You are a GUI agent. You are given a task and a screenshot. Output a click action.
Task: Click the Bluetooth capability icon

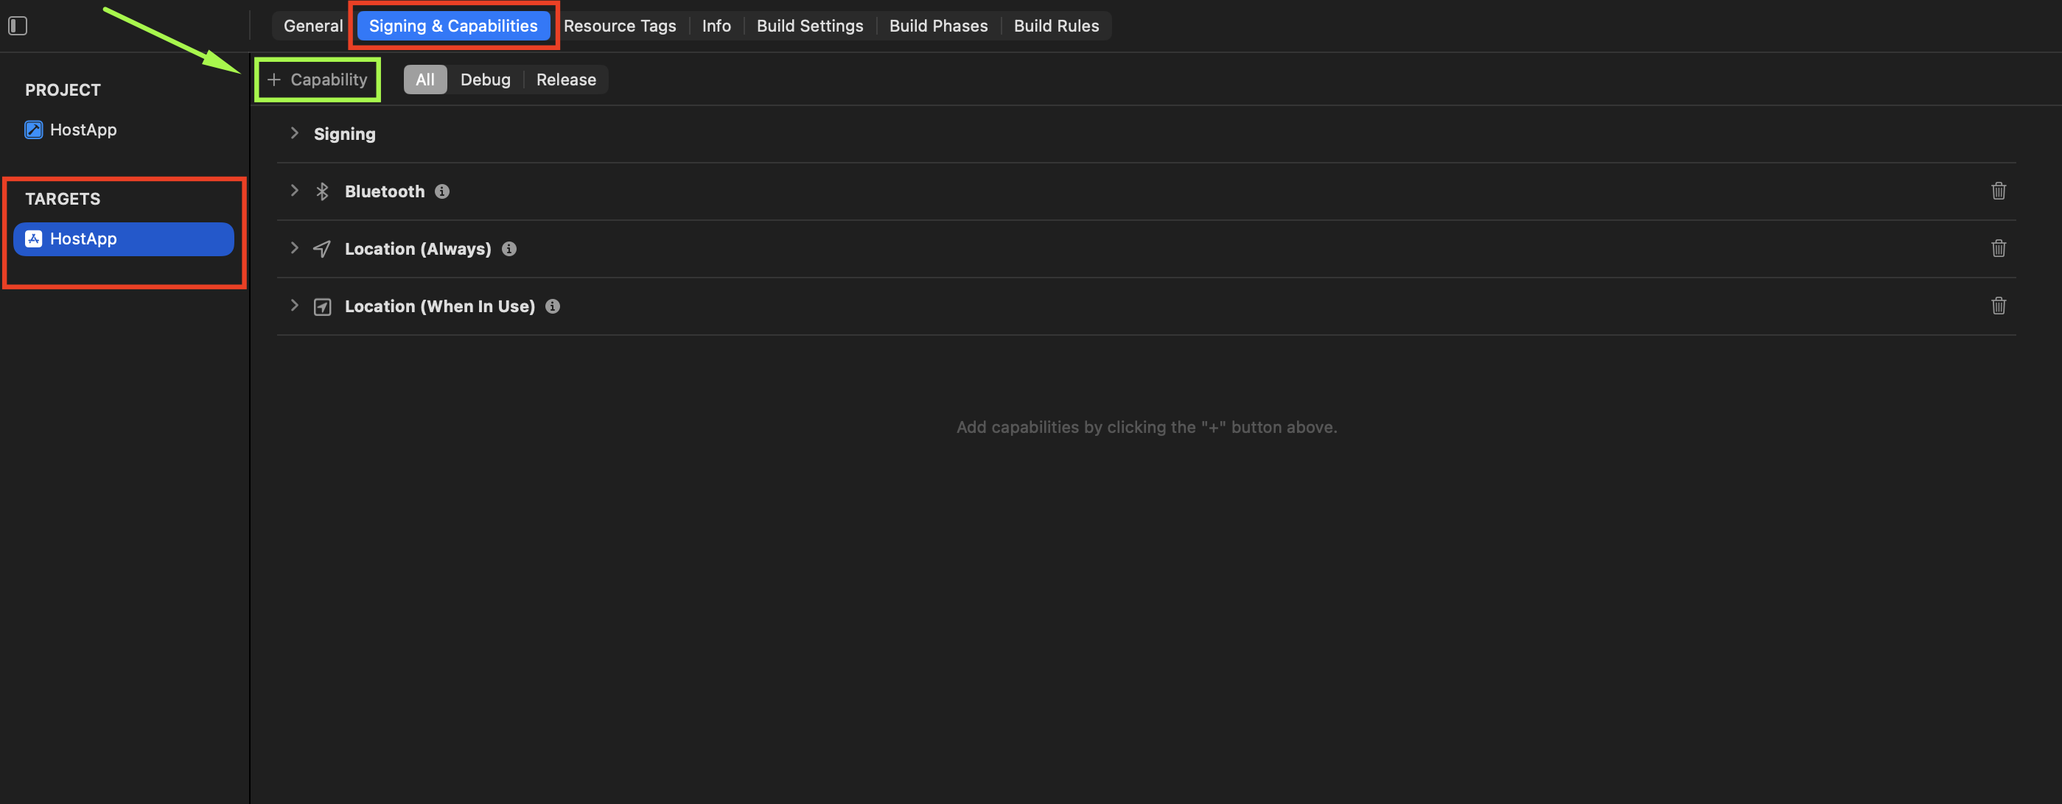tap(322, 191)
